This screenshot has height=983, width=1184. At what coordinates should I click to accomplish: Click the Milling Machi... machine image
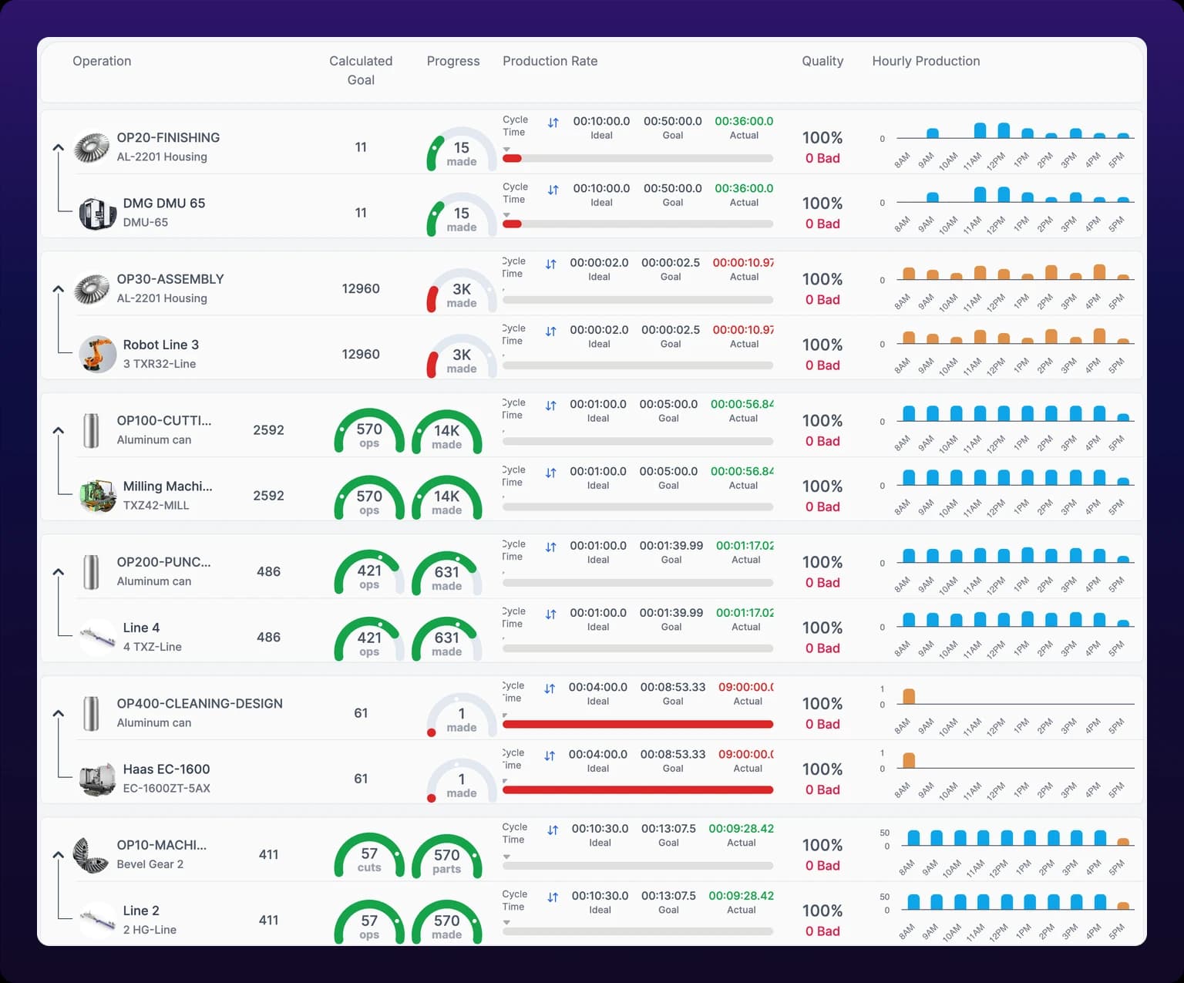[98, 496]
